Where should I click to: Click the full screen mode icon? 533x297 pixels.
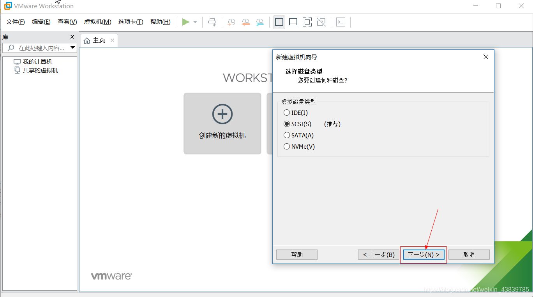(307, 22)
